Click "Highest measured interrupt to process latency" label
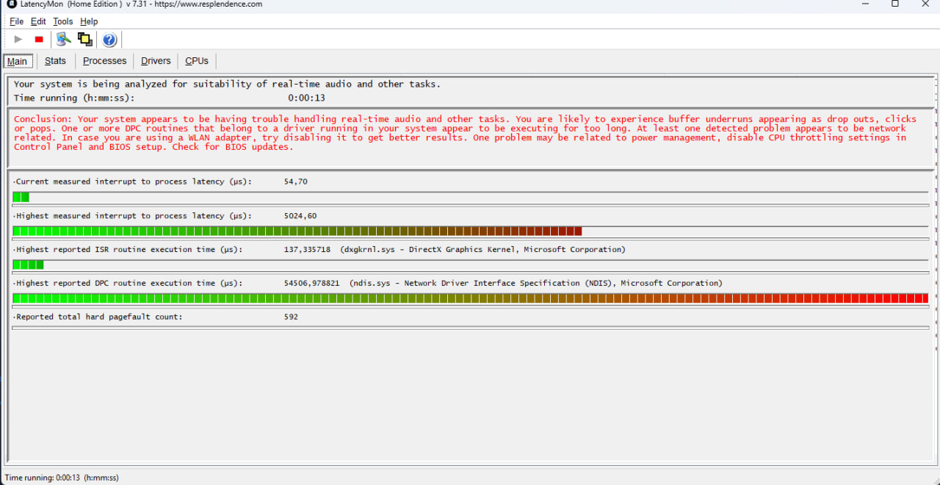 coord(132,216)
